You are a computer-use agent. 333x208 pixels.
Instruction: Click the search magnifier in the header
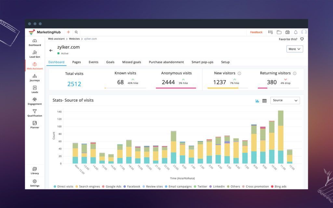coord(76,32)
